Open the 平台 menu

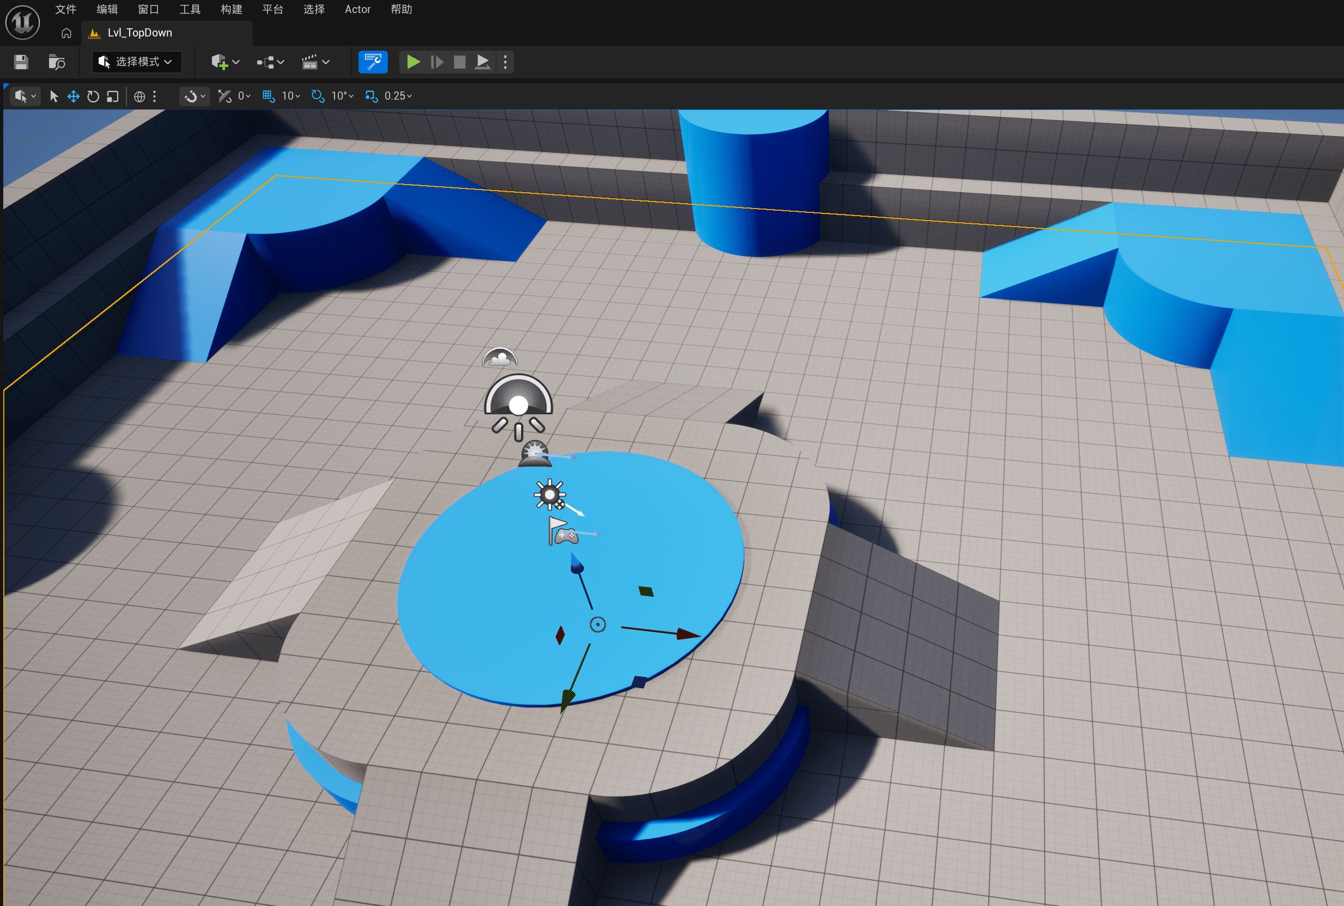click(x=273, y=9)
